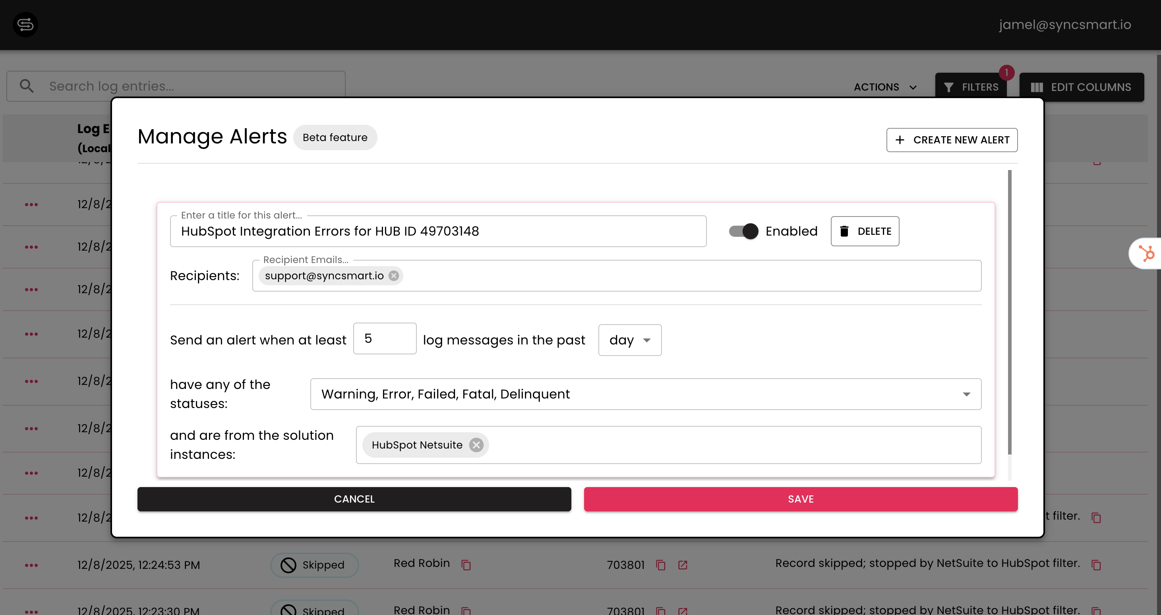Viewport: 1161px width, 615px height.
Task: Click the plus icon for new alert
Action: tap(900, 140)
